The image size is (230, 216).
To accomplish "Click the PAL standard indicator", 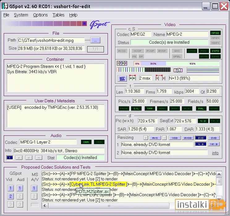I will click(201, 108).
